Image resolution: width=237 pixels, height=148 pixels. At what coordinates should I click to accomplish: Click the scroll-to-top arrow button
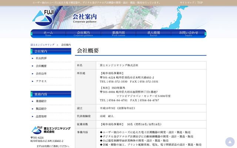(x=230, y=142)
